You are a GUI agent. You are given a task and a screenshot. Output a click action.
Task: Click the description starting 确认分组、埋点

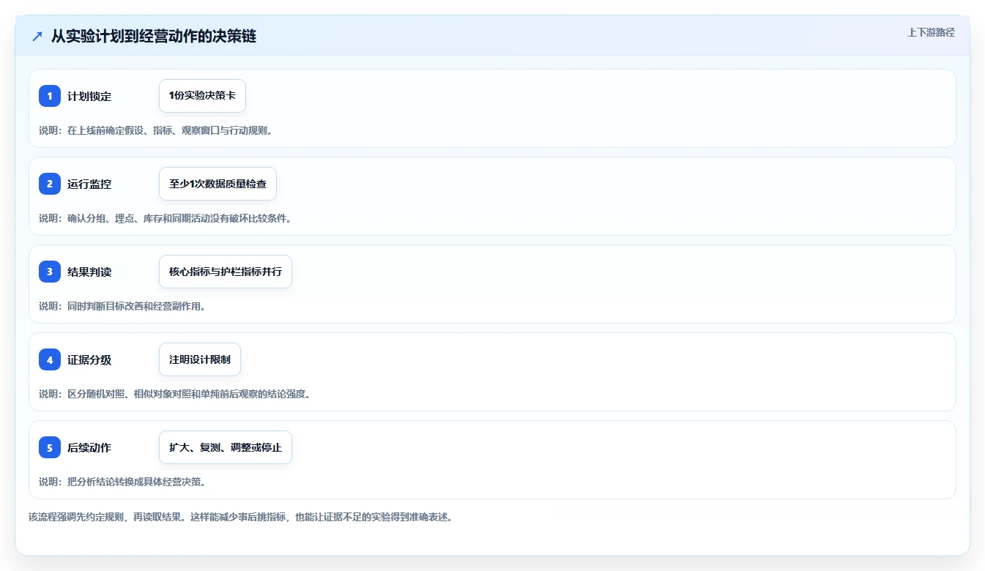click(x=166, y=218)
